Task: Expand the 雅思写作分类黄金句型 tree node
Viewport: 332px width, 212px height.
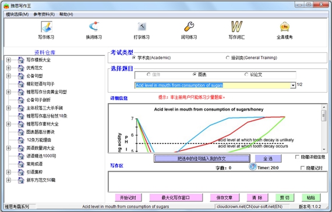Action: (x=9, y=92)
